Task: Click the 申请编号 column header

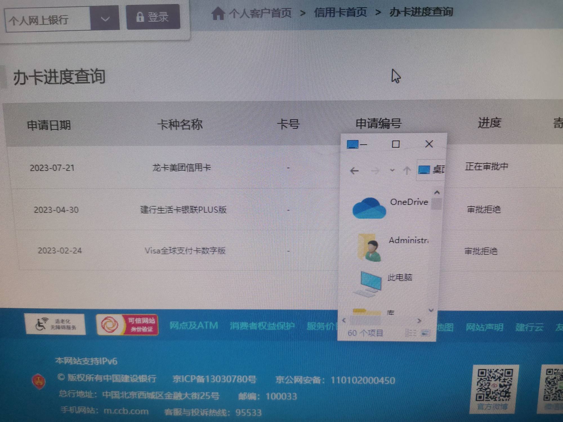Action: click(379, 123)
